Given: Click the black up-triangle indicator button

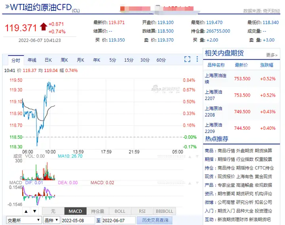Looking at the screenshot, I should tap(26, 211).
